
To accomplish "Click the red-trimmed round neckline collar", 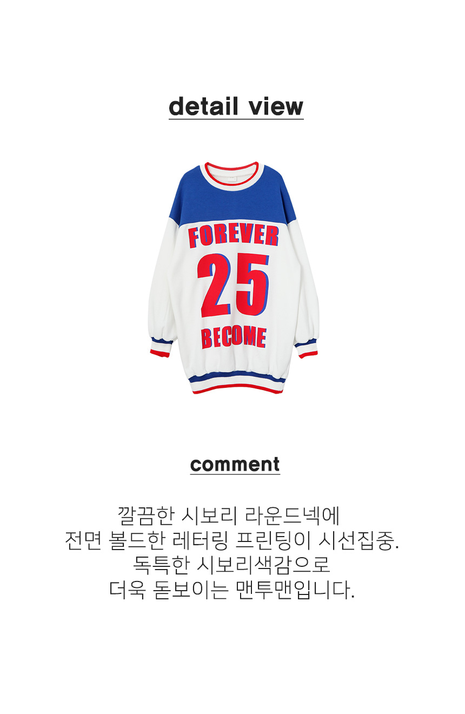I will click(232, 174).
